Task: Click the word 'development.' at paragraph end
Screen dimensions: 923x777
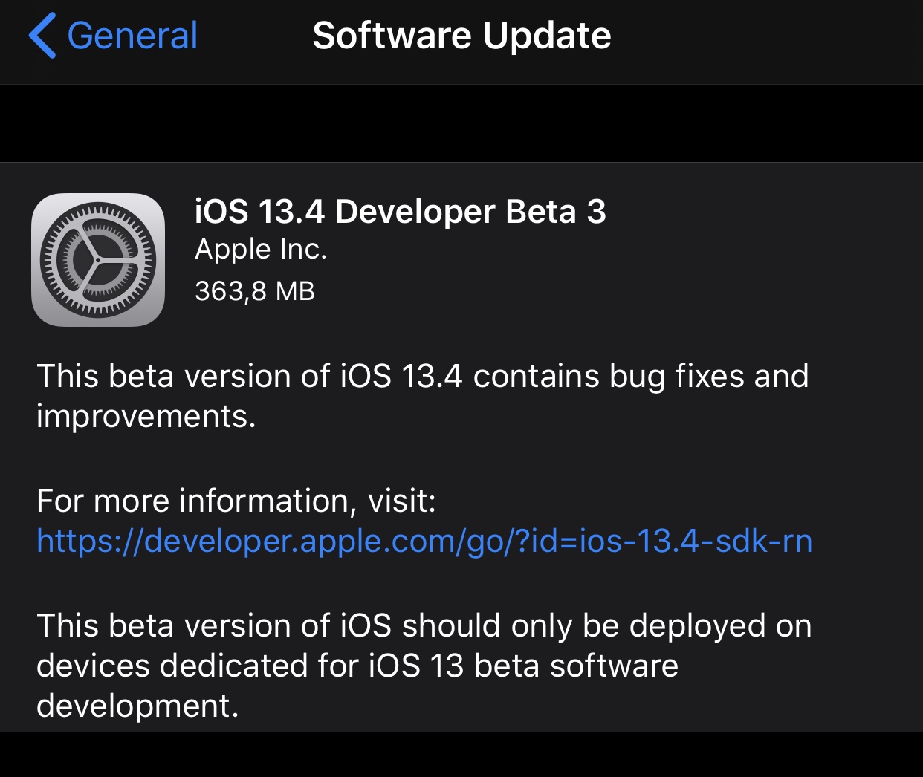Action: coord(137,706)
